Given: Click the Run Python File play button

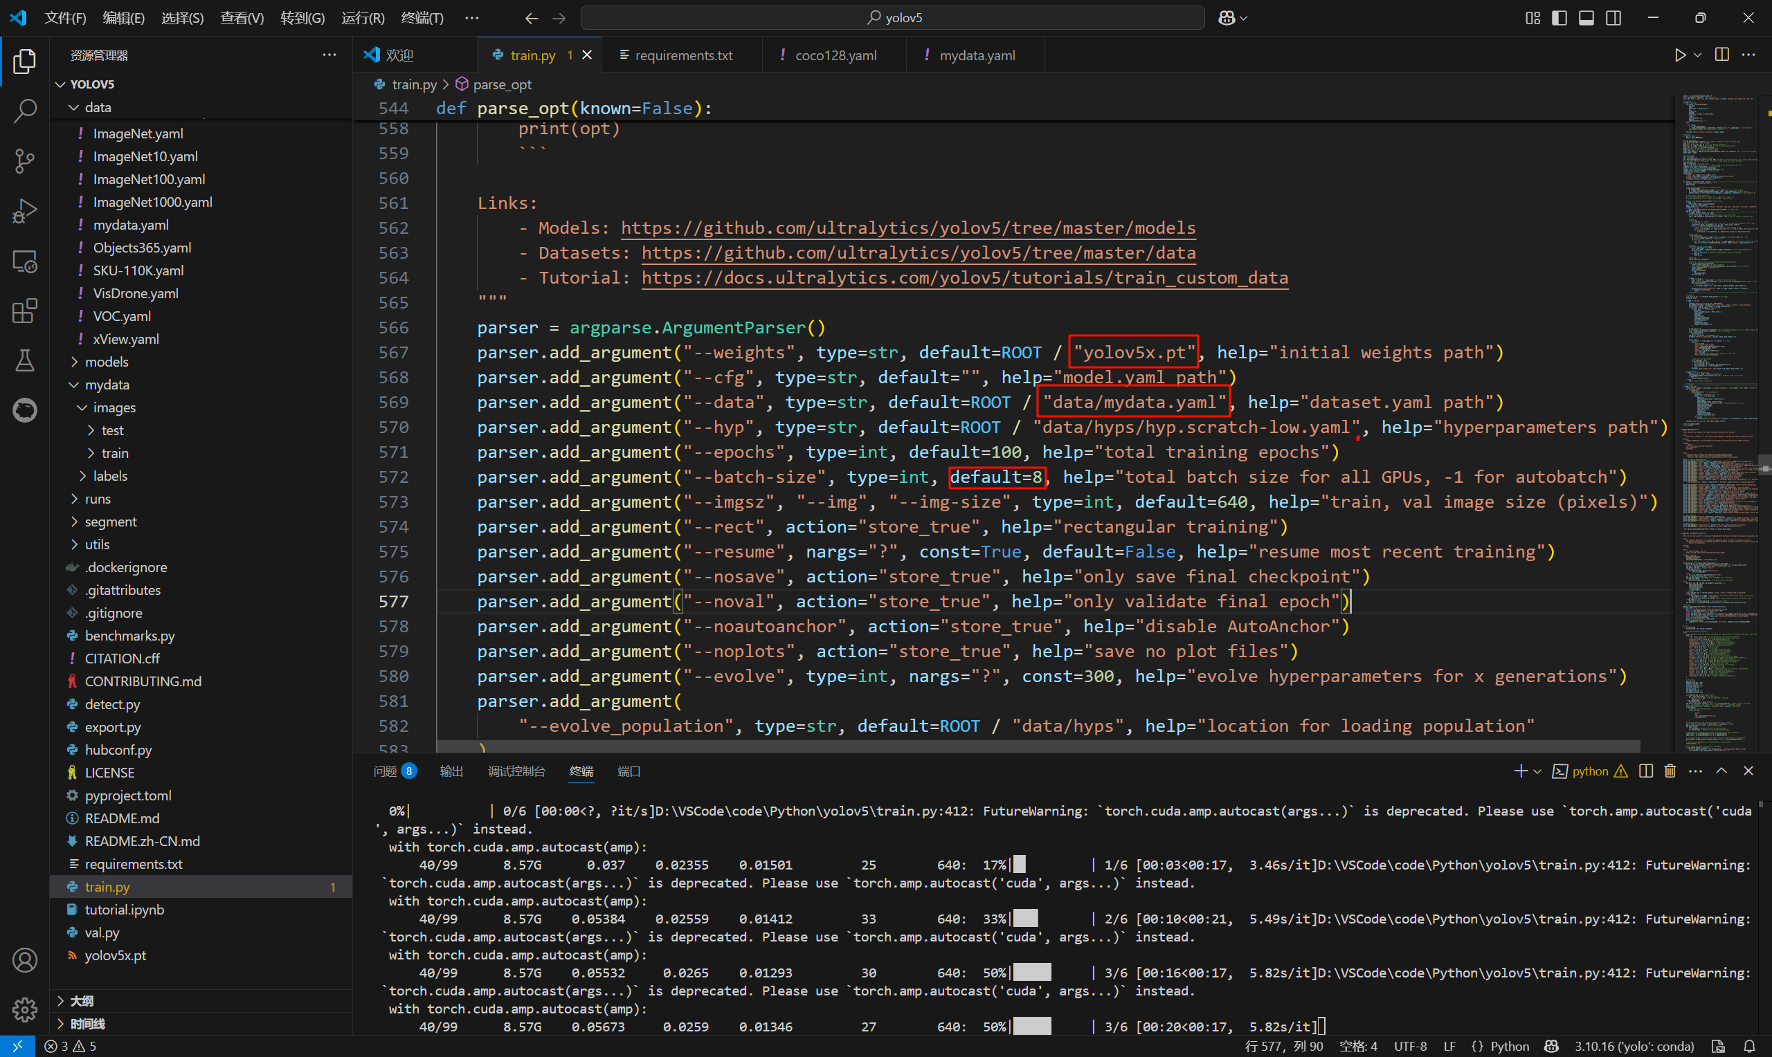Looking at the screenshot, I should pyautogui.click(x=1680, y=55).
